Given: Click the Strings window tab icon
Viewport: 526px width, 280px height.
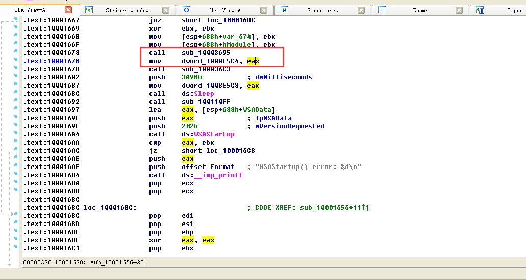Looking at the screenshot, I should coord(89,10).
